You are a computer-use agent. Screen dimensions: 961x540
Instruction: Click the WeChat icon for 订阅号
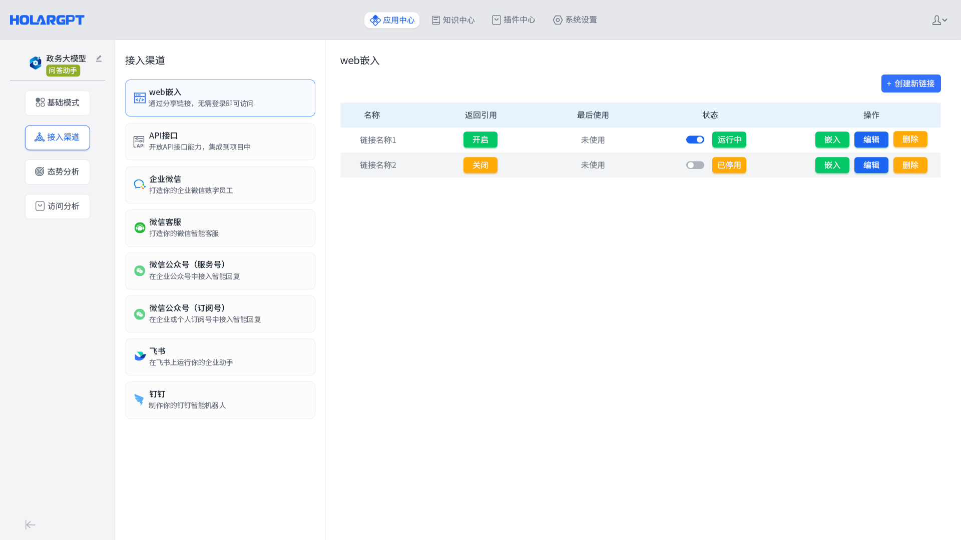tap(140, 314)
